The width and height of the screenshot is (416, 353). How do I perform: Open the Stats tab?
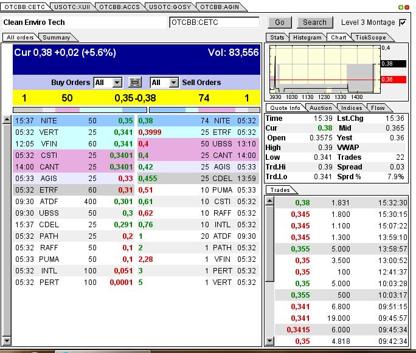[277, 38]
